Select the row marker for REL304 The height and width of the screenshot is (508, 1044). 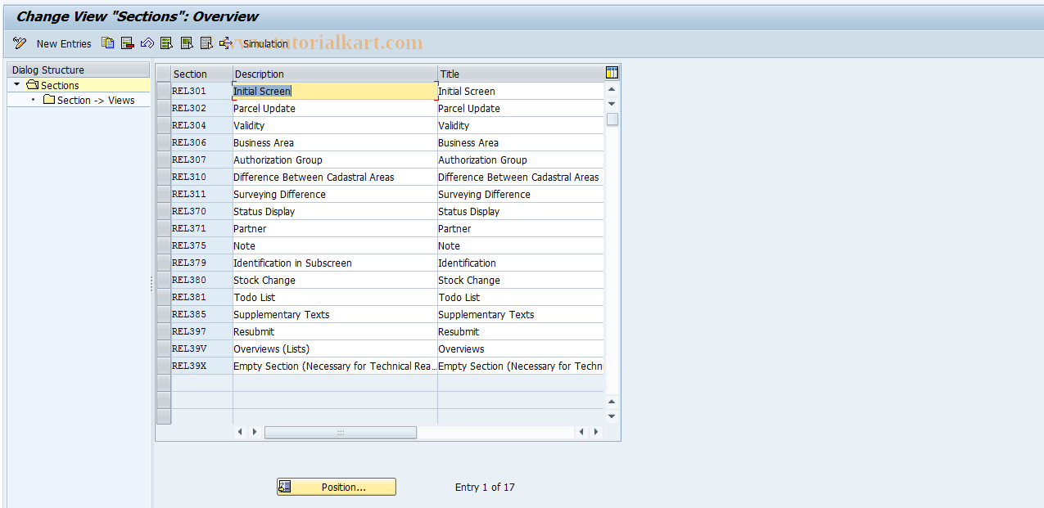tap(164, 125)
